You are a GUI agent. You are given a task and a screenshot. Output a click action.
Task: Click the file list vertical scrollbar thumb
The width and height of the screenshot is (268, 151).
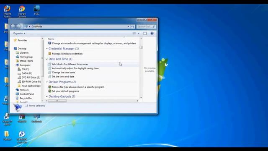[141, 47]
